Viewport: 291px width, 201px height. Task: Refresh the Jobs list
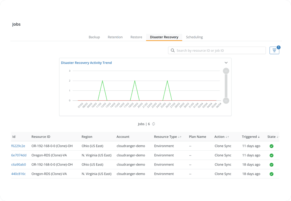point(153,124)
